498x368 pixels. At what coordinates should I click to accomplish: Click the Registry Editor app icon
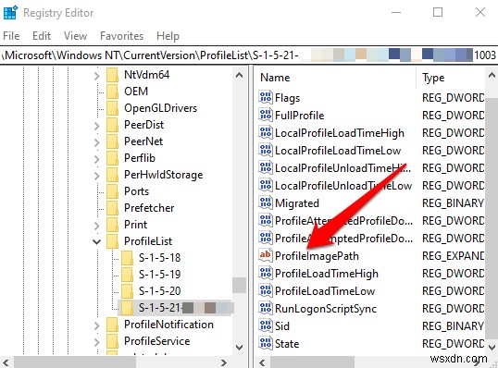(10, 12)
